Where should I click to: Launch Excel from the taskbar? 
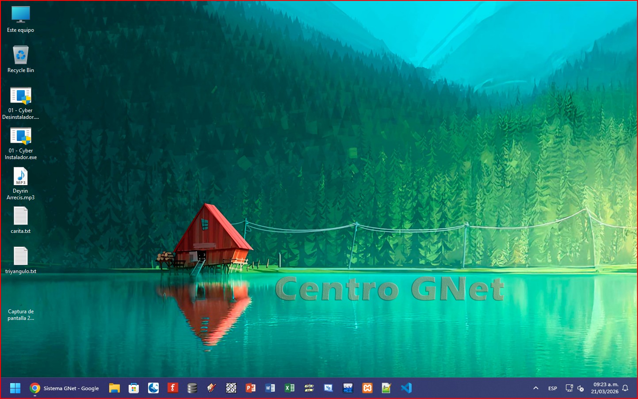pos(290,388)
